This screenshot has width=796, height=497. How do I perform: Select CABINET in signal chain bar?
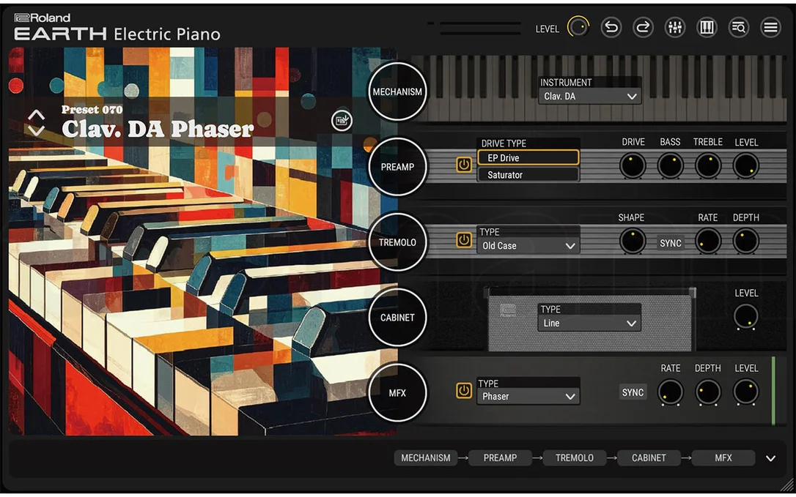pos(649,458)
